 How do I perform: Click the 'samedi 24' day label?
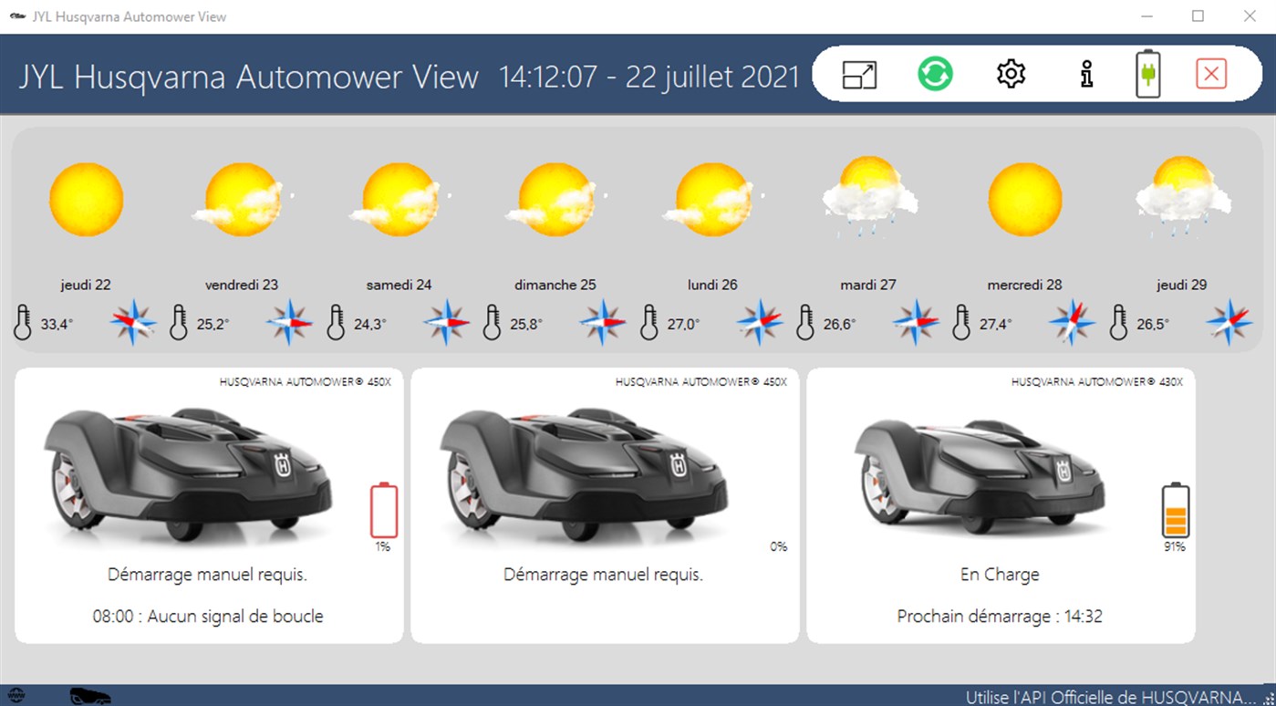click(399, 285)
